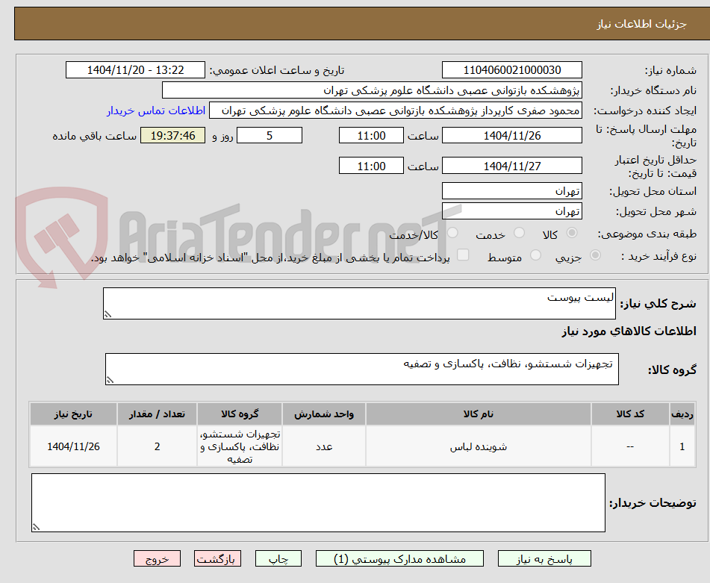
Task: Click the پاسخ به نیاز button
Action: [544, 558]
